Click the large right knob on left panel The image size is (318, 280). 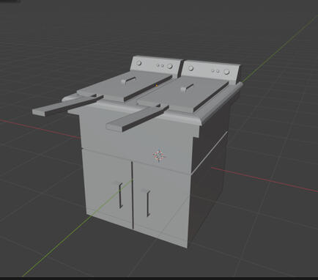pos(169,66)
